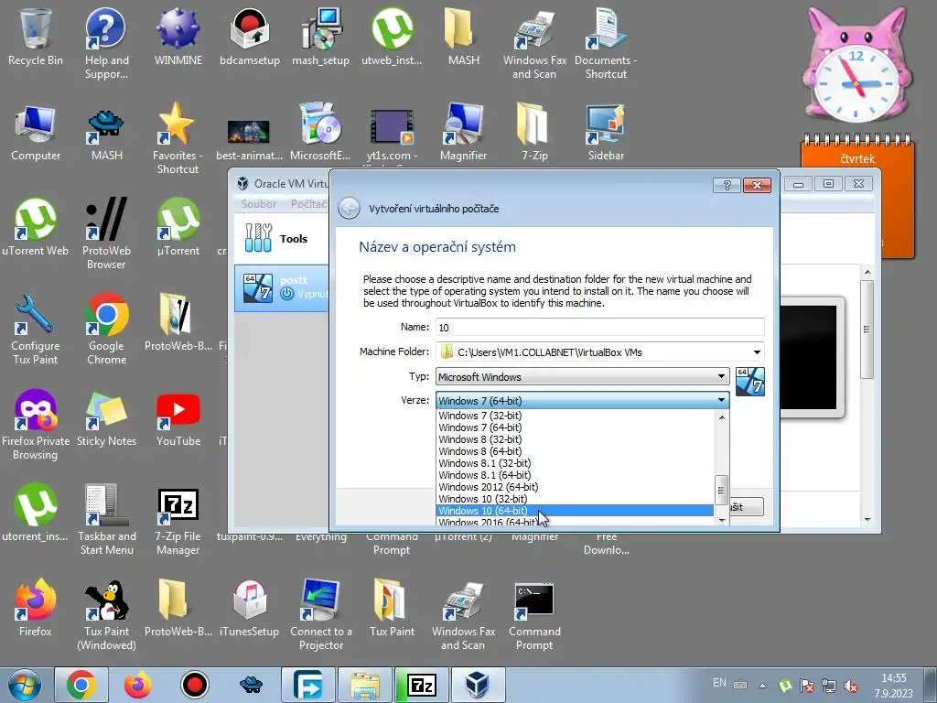Open the Počítač menu in VirtualBox
The height and width of the screenshot is (703, 937).
(308, 204)
